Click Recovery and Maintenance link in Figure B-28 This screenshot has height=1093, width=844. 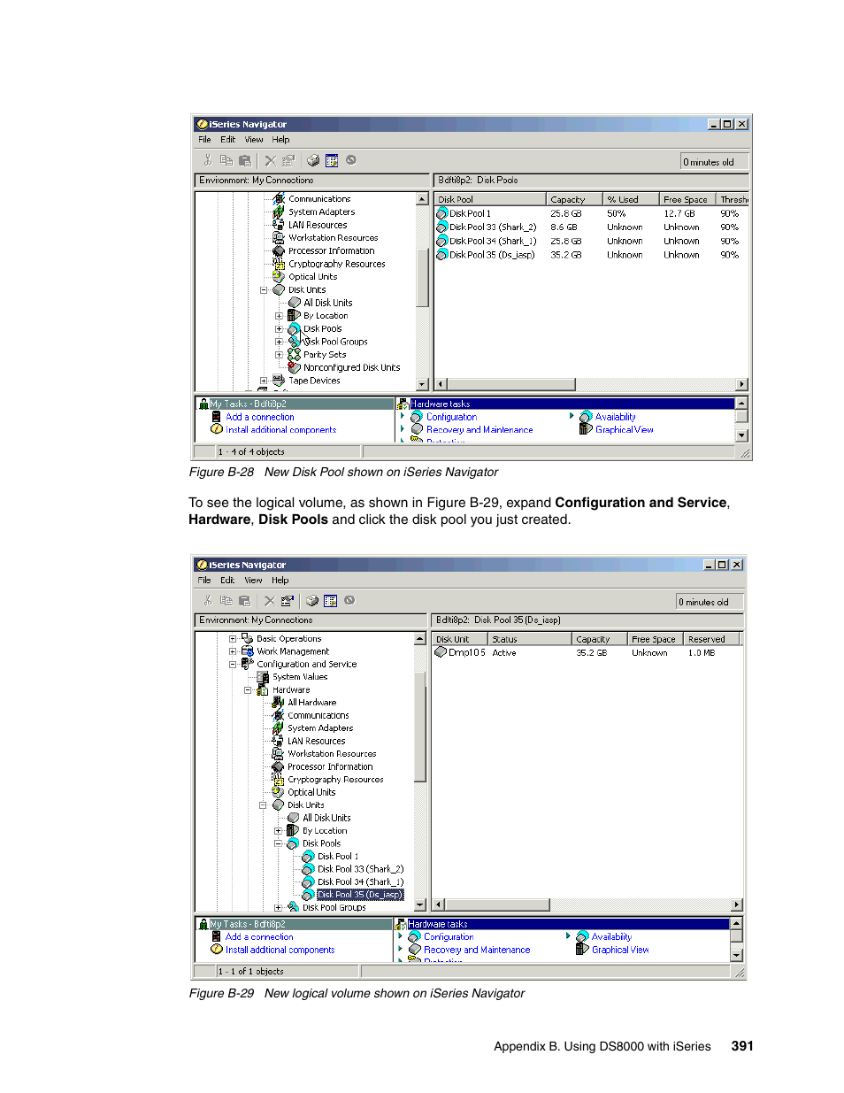coord(480,430)
